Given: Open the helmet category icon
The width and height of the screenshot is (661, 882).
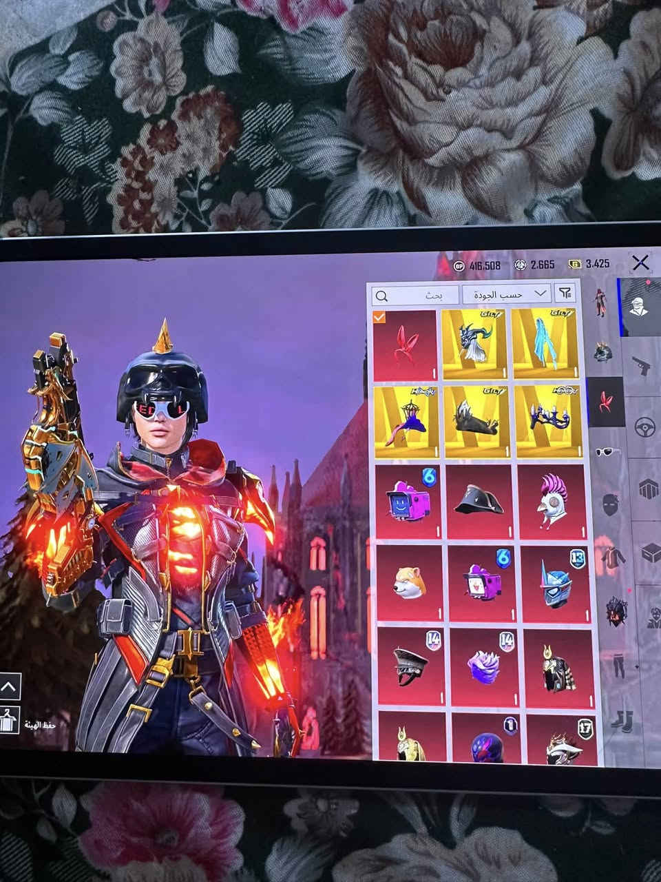Looking at the screenshot, I should [602, 352].
